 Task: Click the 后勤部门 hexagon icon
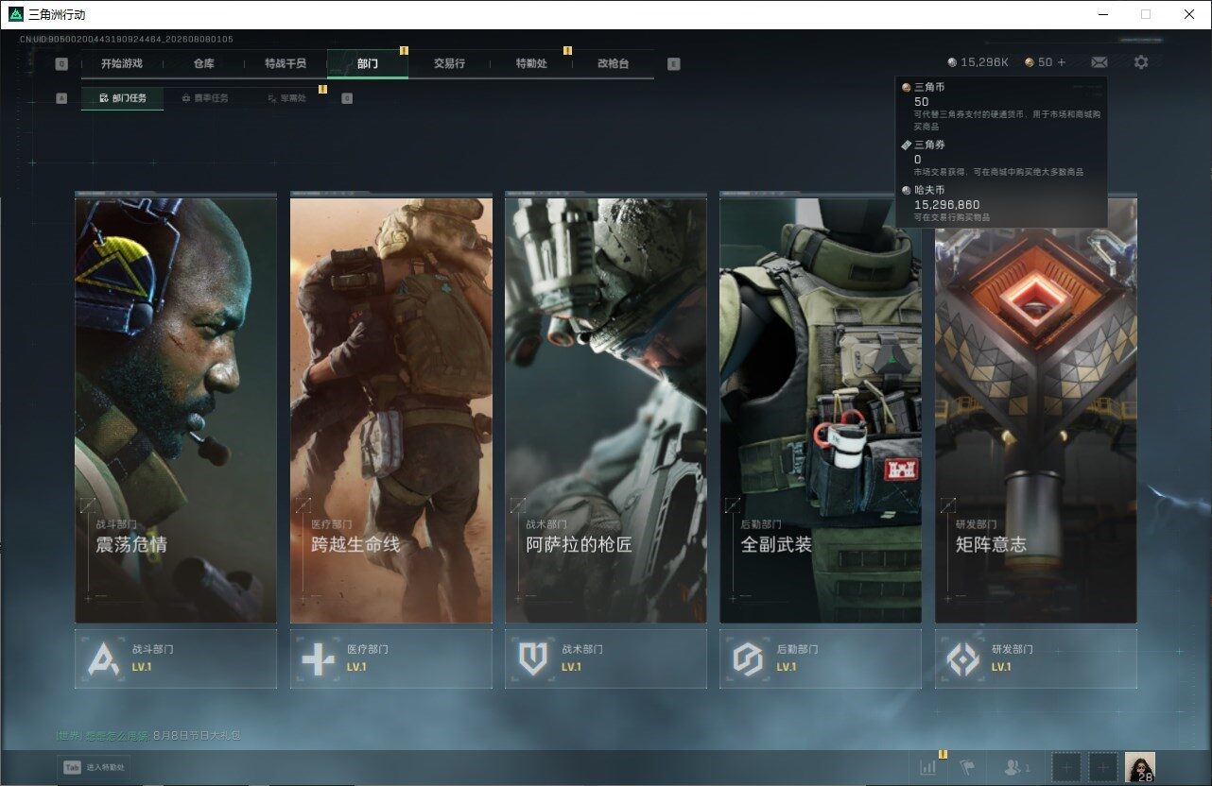point(748,658)
